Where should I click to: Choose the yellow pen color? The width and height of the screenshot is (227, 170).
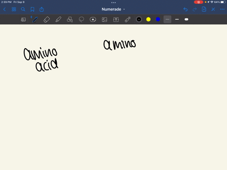click(148, 19)
